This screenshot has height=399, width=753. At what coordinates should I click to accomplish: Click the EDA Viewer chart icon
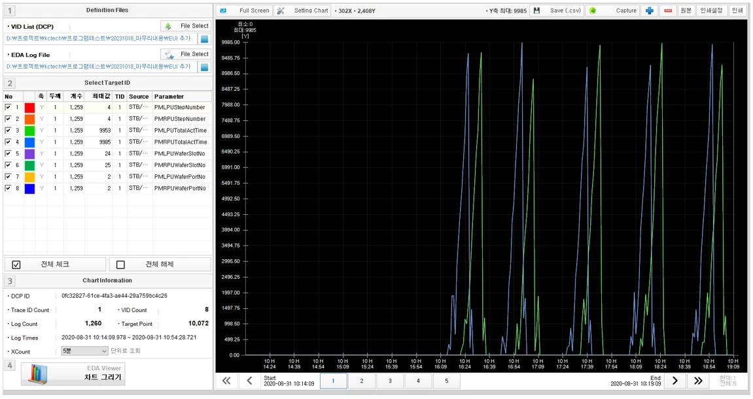pos(37,375)
